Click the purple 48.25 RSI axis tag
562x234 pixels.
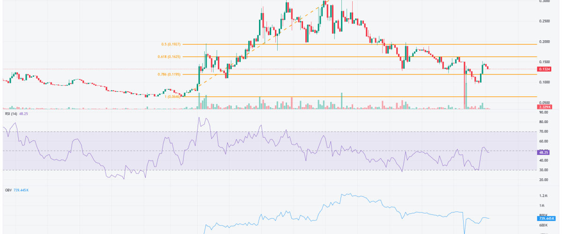544,153
